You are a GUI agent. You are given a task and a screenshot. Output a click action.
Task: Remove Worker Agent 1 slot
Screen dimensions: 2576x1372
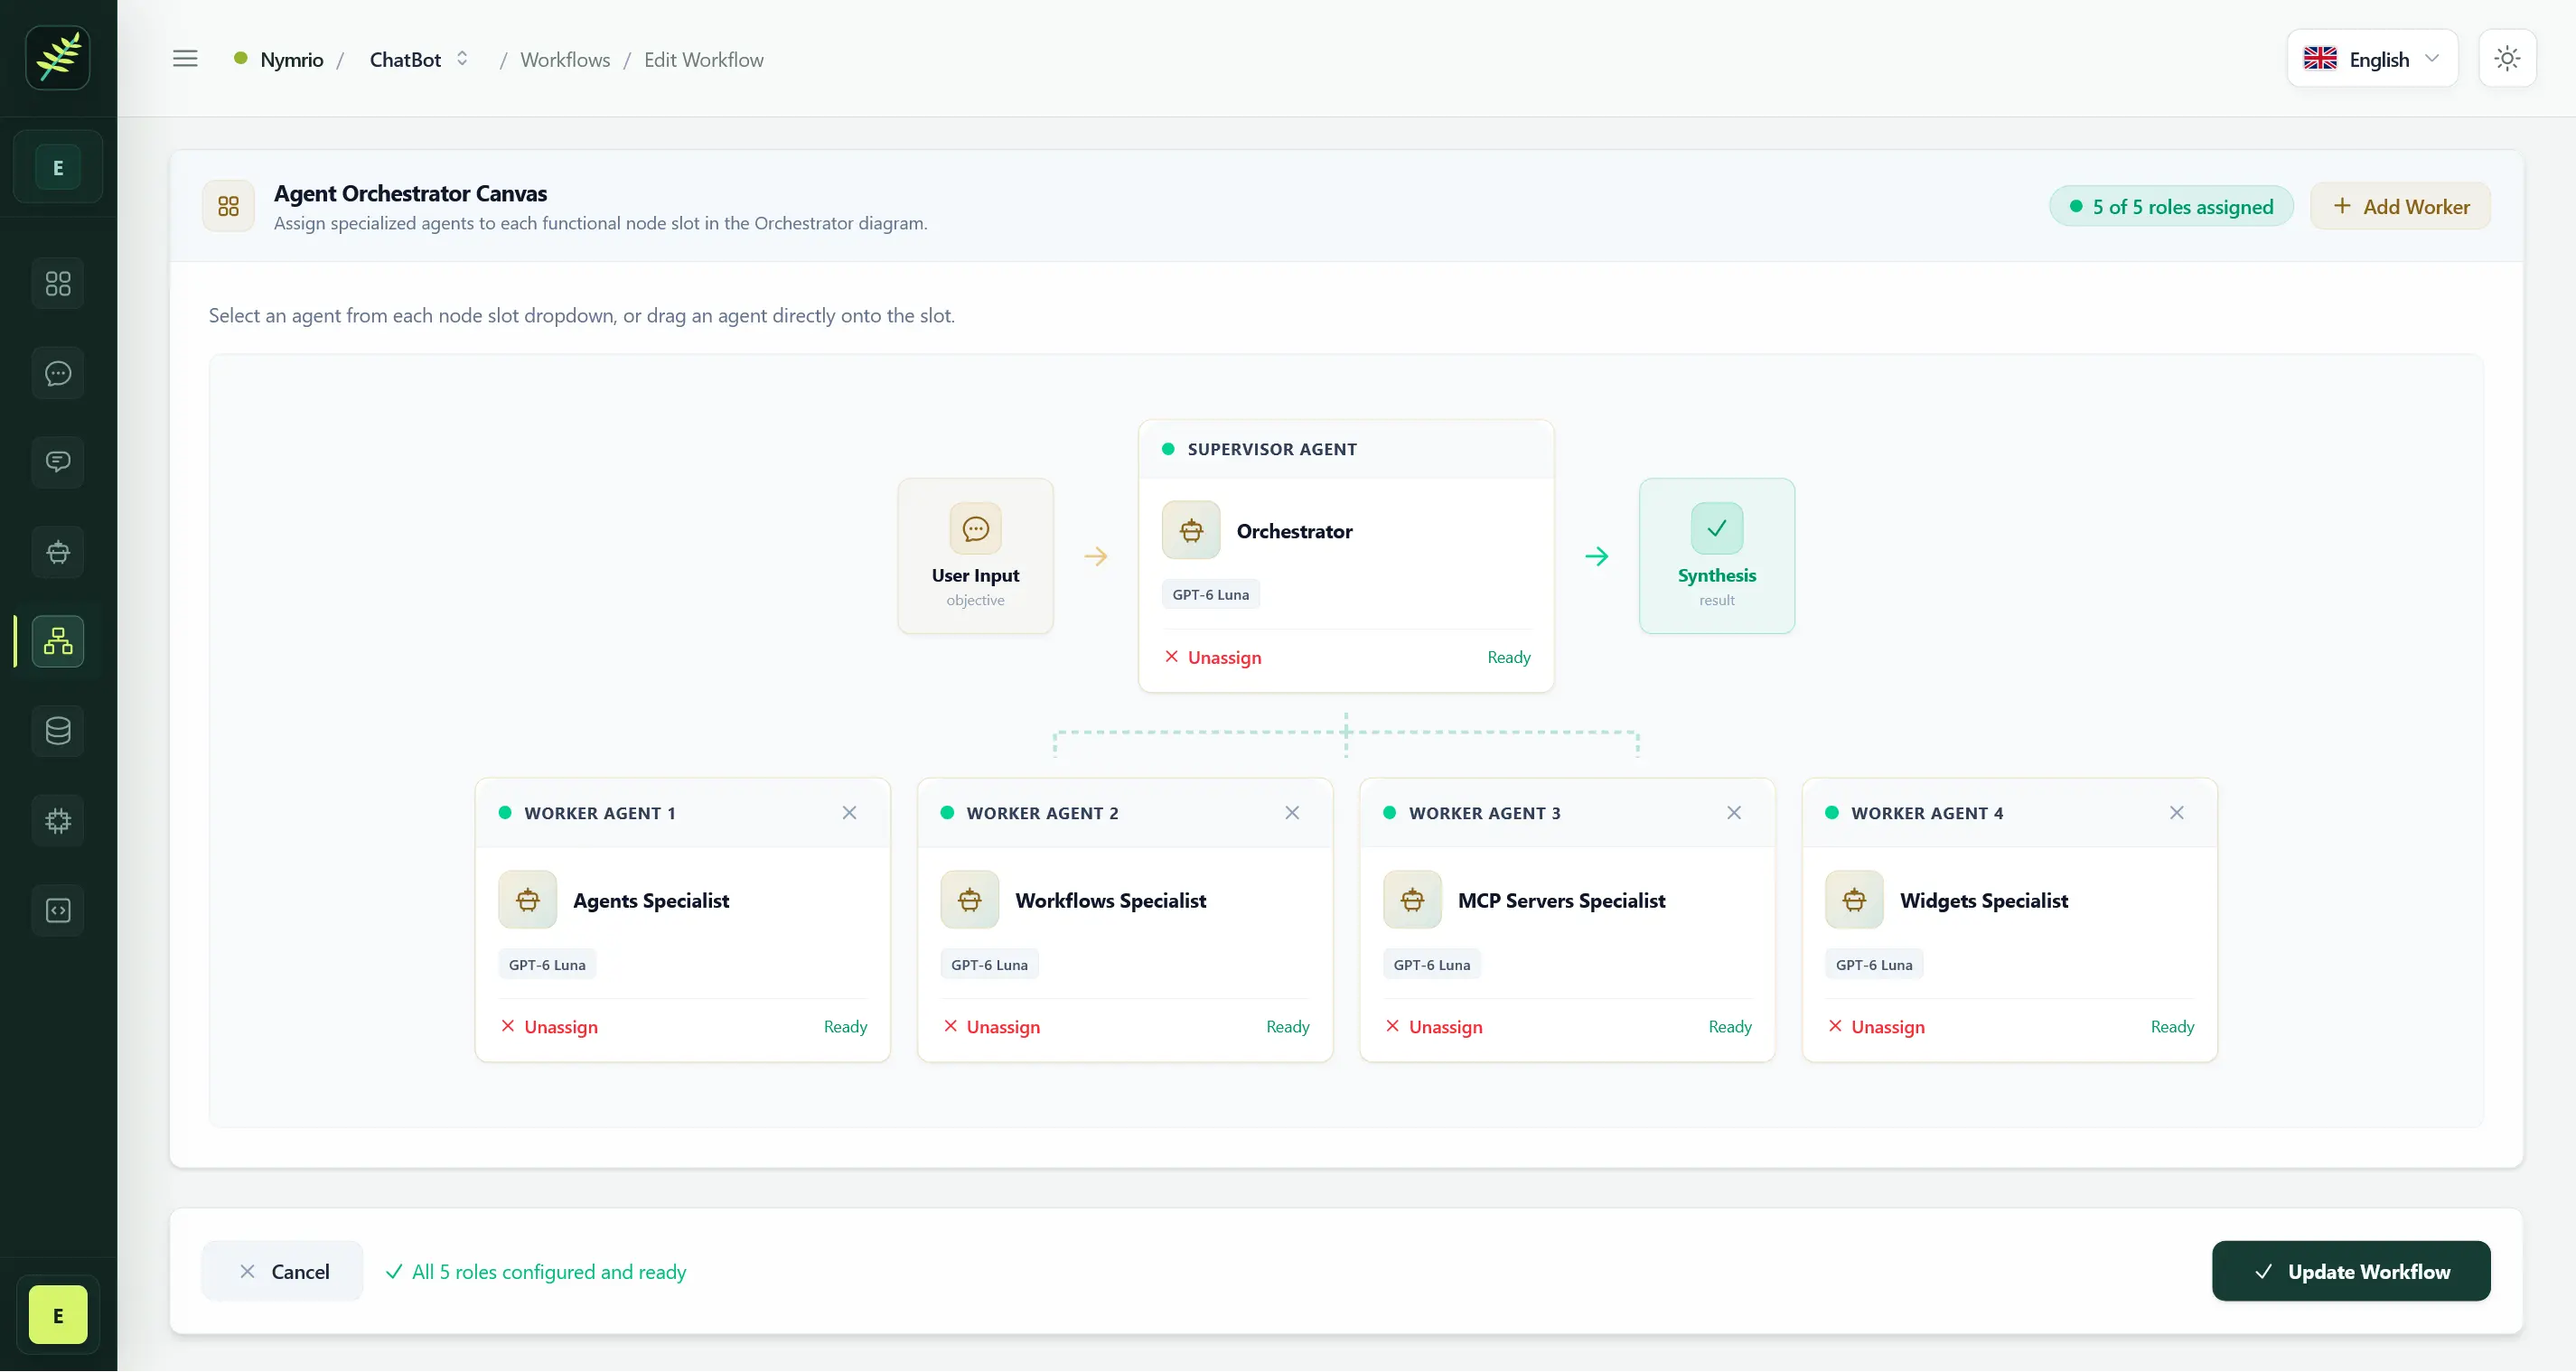pos(850,814)
